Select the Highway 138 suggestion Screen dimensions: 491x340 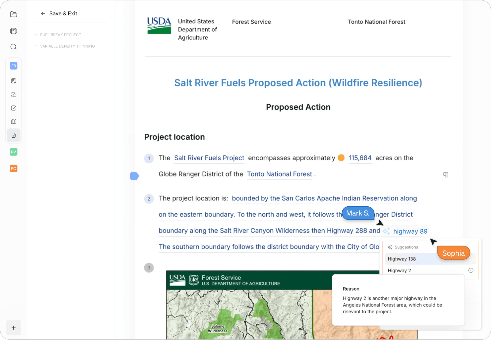402,259
